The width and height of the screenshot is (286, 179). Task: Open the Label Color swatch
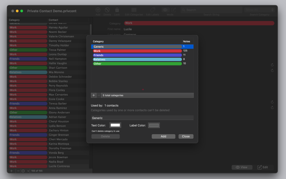[154, 125]
